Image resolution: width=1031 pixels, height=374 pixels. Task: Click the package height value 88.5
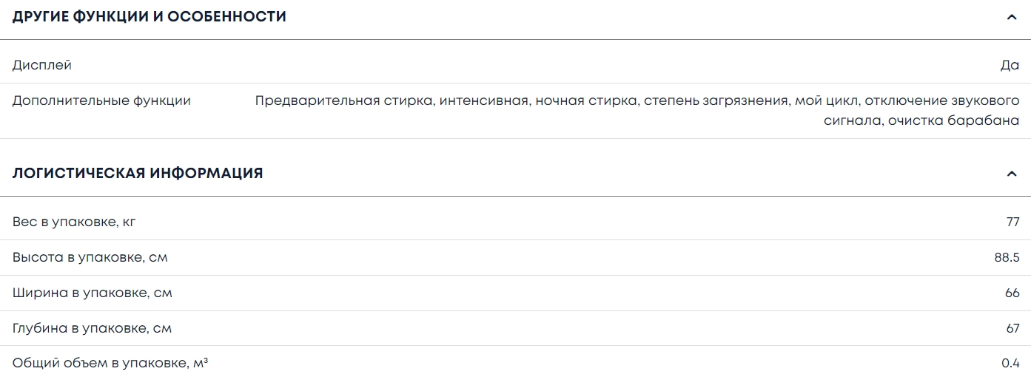point(1007,257)
